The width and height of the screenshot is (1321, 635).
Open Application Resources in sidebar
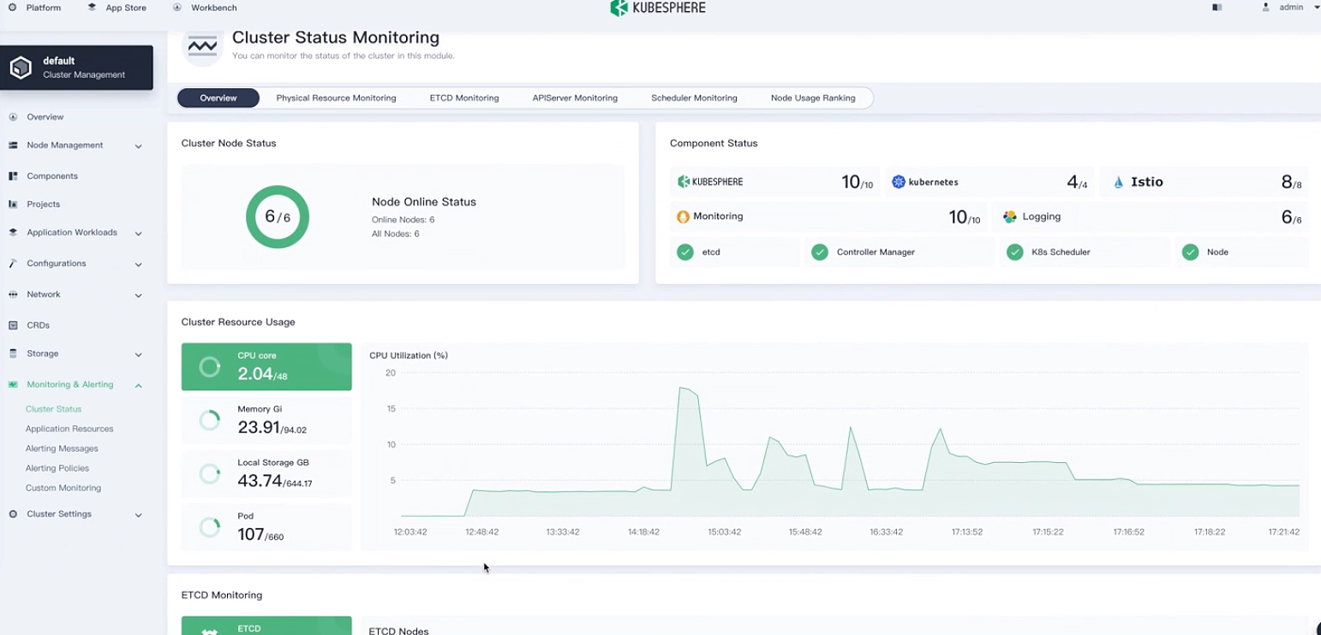tap(69, 429)
